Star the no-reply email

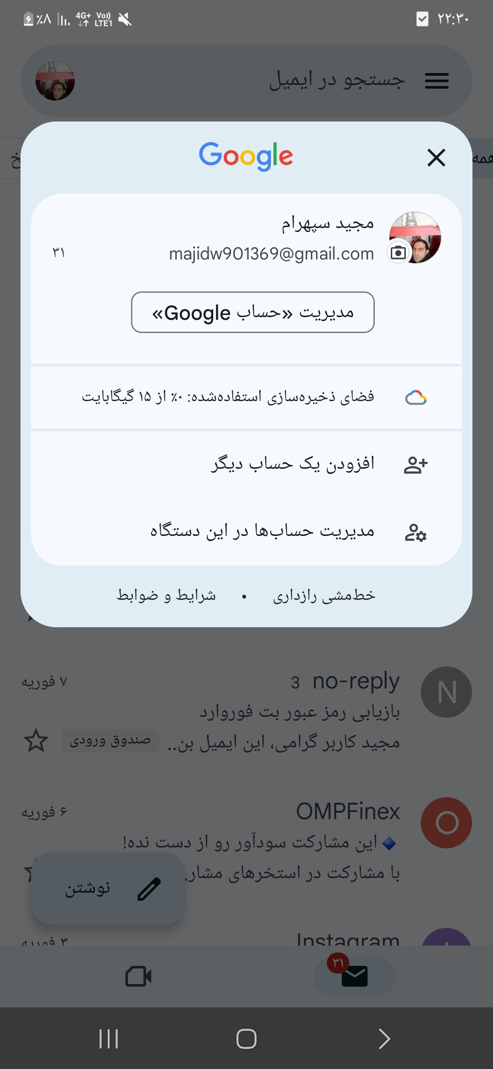(36, 741)
